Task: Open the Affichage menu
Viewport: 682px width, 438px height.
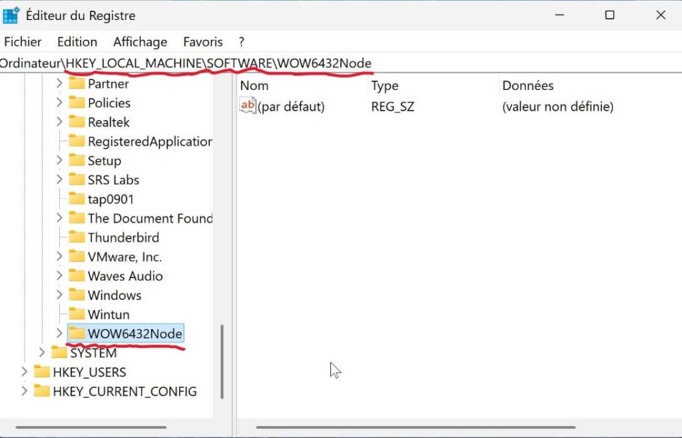Action: pyautogui.click(x=140, y=41)
